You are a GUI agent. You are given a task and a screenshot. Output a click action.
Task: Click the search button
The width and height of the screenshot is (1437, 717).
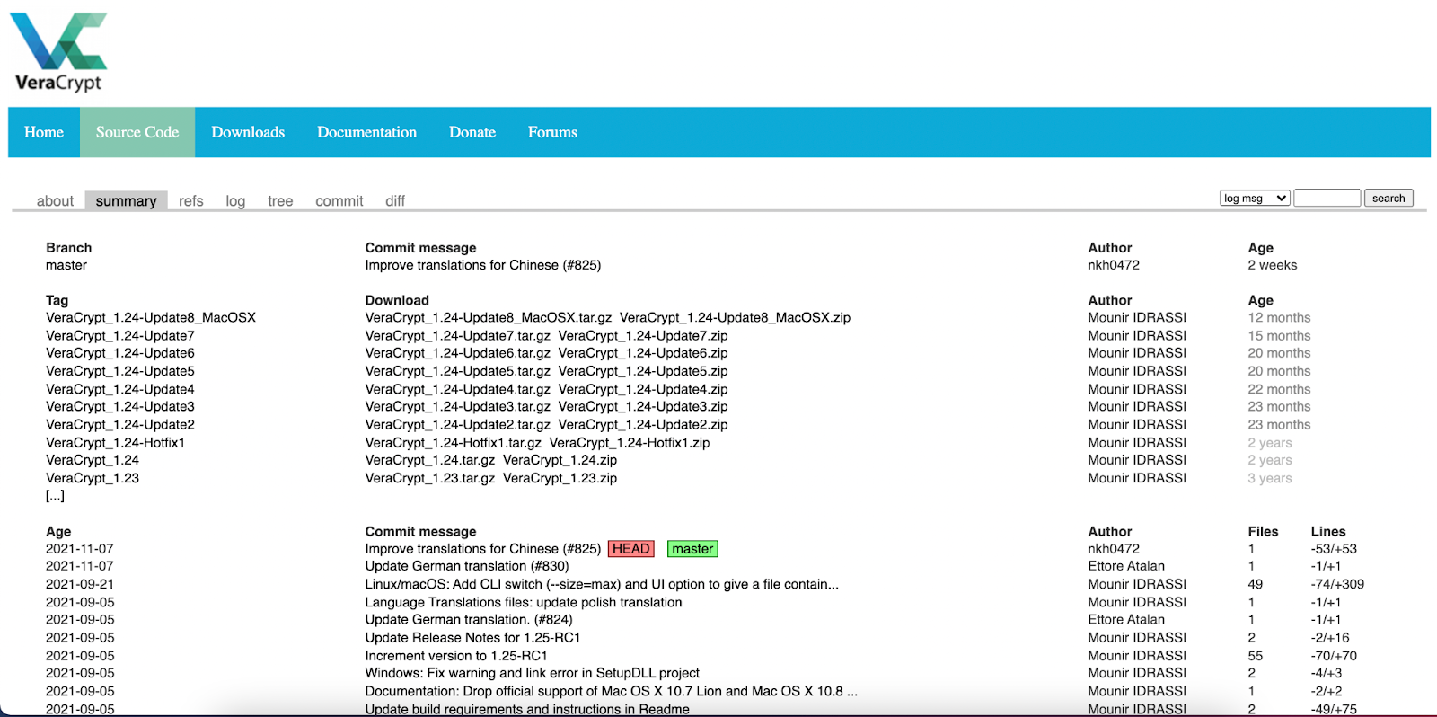point(1389,198)
